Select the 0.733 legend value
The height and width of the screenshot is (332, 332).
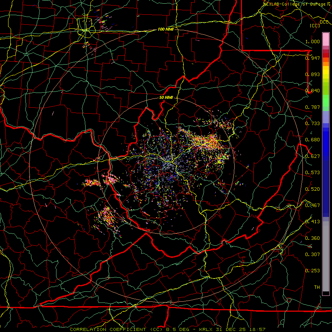(x=312, y=124)
